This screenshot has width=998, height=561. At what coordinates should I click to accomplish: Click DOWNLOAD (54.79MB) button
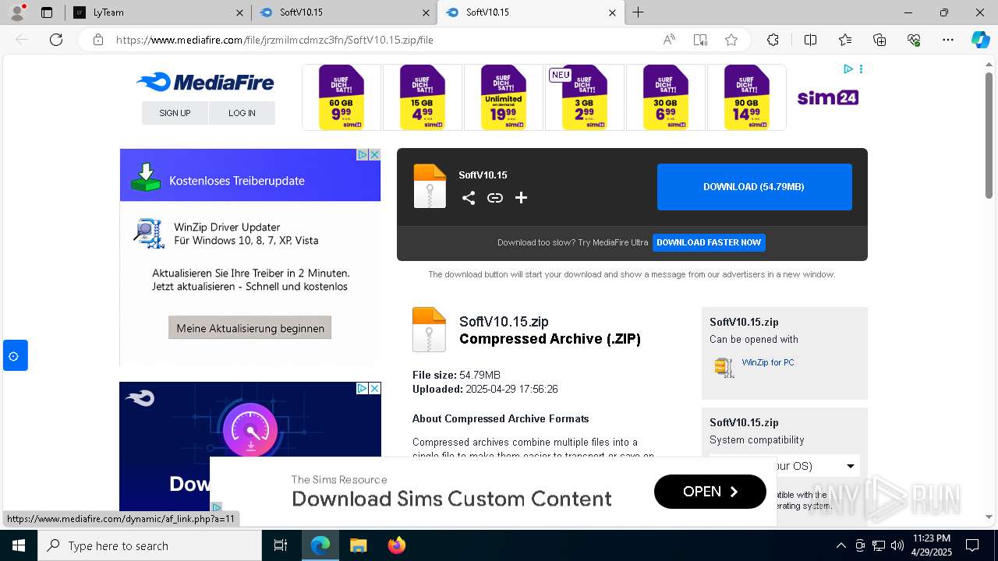[x=754, y=187]
